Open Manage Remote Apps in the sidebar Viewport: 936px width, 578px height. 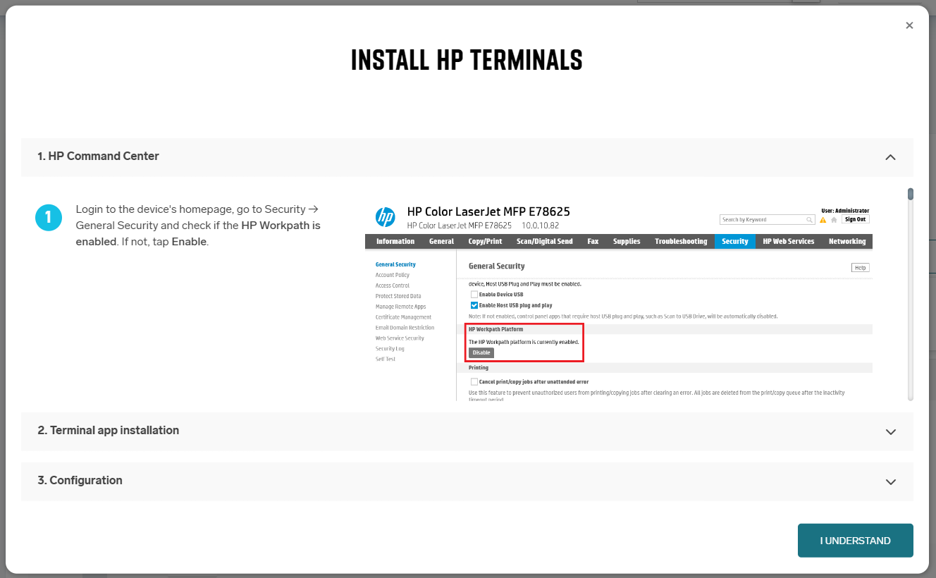pos(401,307)
